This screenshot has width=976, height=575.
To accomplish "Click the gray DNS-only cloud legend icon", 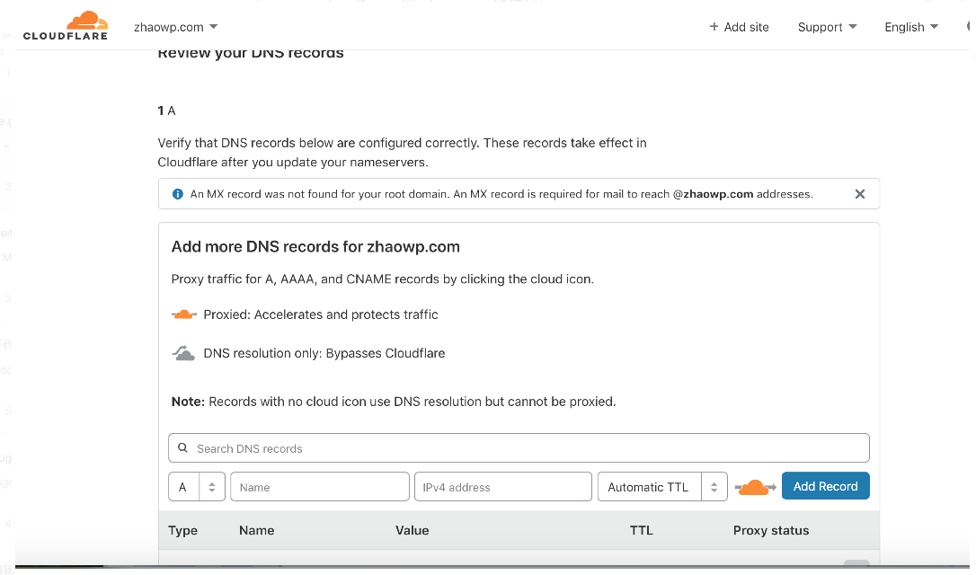I will [183, 353].
